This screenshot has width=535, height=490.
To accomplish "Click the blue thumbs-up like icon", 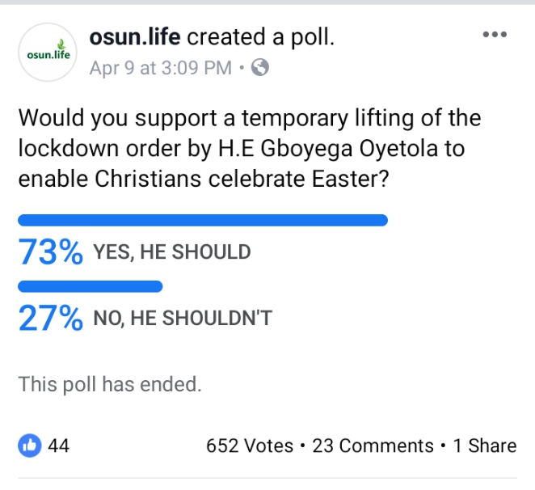I will (x=30, y=446).
